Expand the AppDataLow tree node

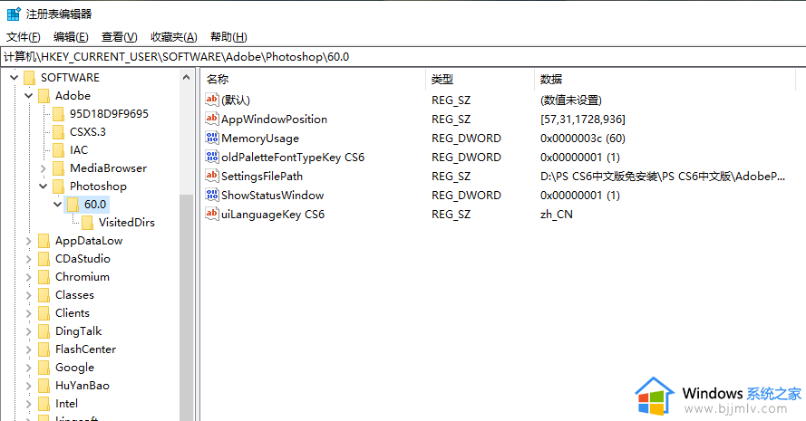(29, 241)
